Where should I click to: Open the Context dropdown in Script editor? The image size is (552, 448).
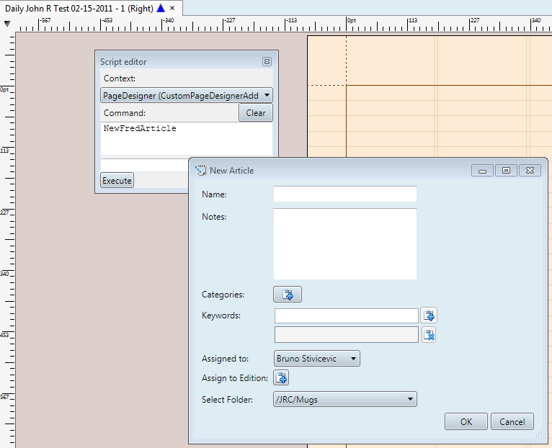pyautogui.click(x=187, y=95)
